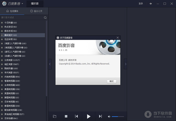Screen dimensions: 176x121
Task: Skip to the next track
Action: point(100,116)
